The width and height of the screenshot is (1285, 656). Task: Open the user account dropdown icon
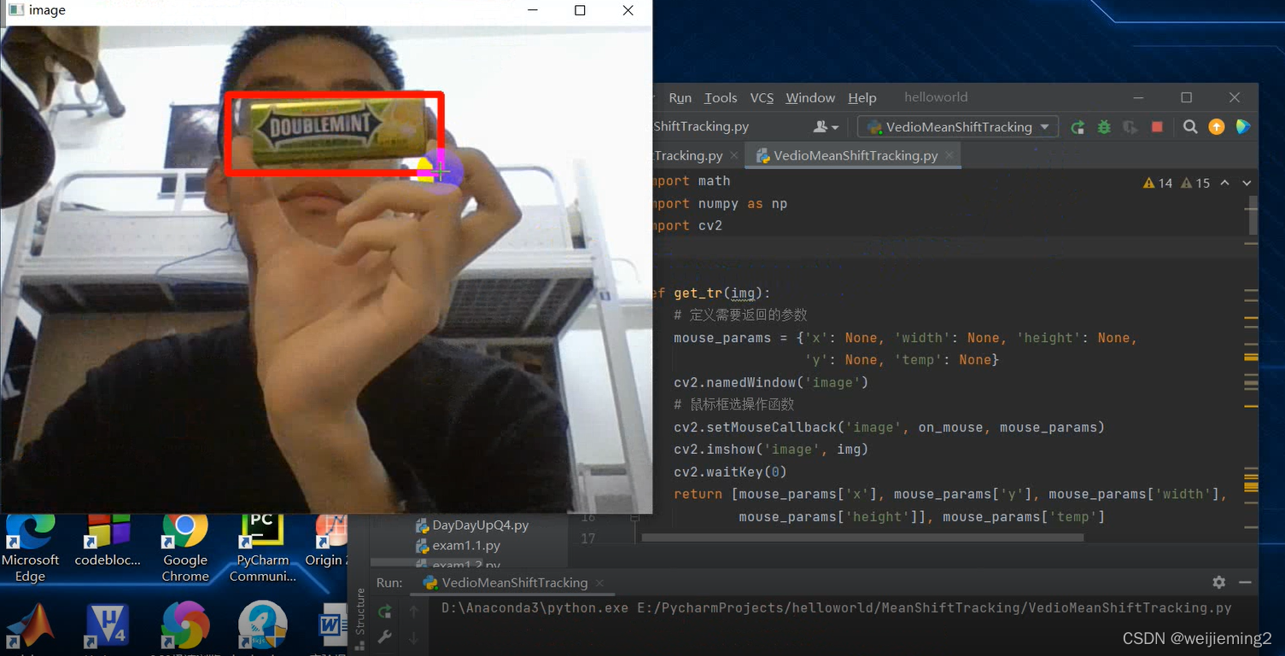click(826, 127)
